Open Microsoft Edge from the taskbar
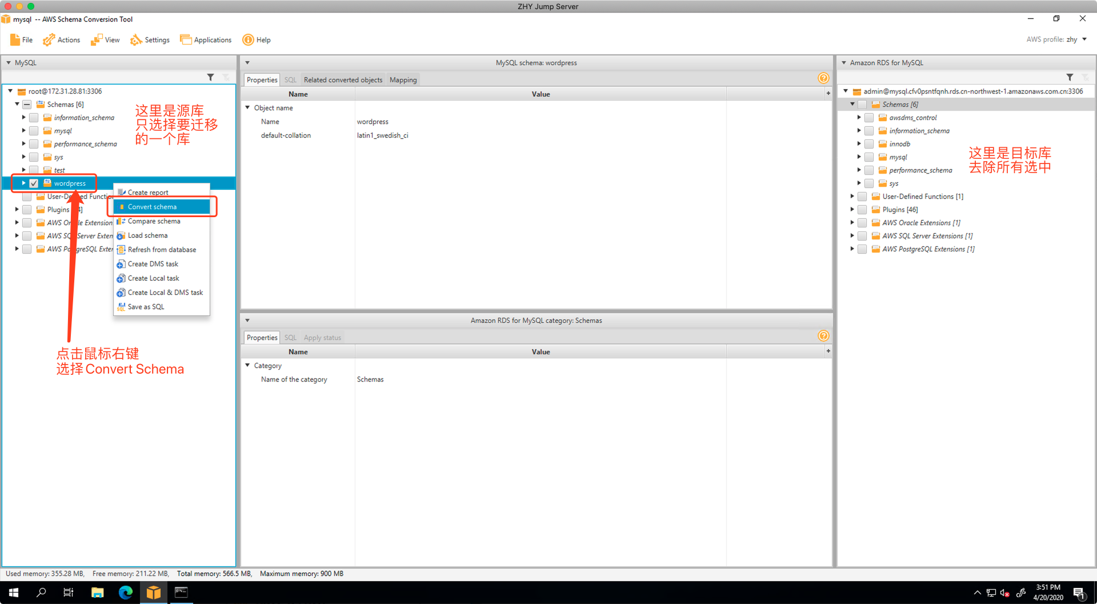Screen dimensions: 1097x604 click(x=125, y=593)
